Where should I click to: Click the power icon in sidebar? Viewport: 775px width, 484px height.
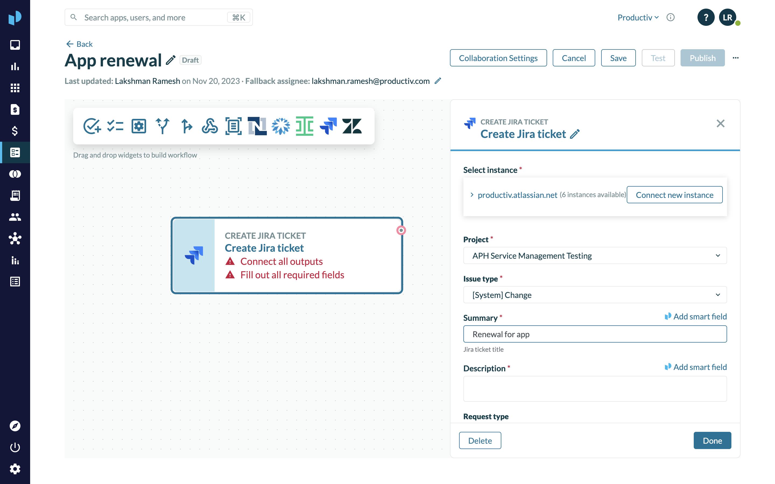[15, 447]
